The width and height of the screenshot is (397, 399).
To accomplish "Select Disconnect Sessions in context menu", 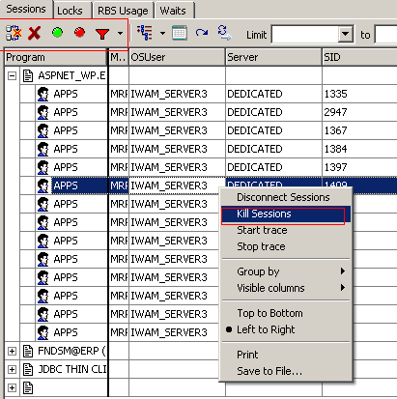I will click(286, 197).
